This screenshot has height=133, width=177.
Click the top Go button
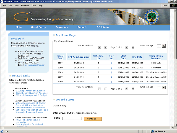[163, 46]
